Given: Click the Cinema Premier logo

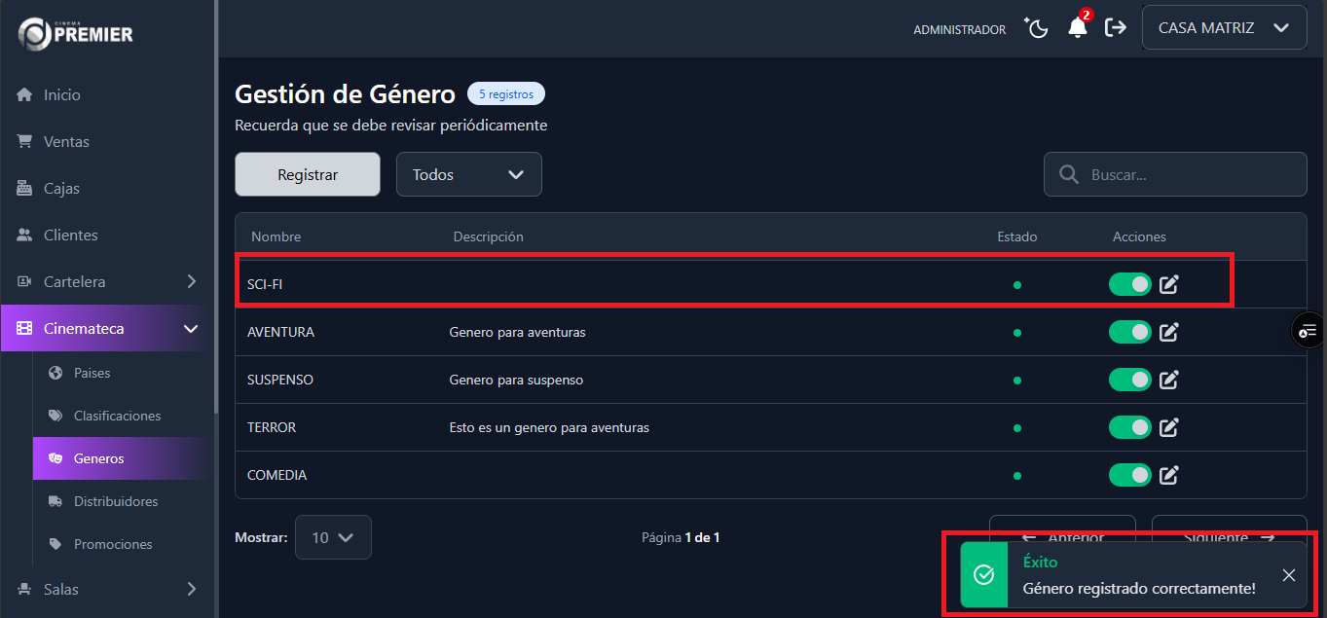Looking at the screenshot, I should (x=74, y=32).
